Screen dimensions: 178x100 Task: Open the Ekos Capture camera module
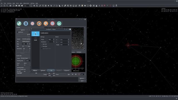[x=39, y=23]
